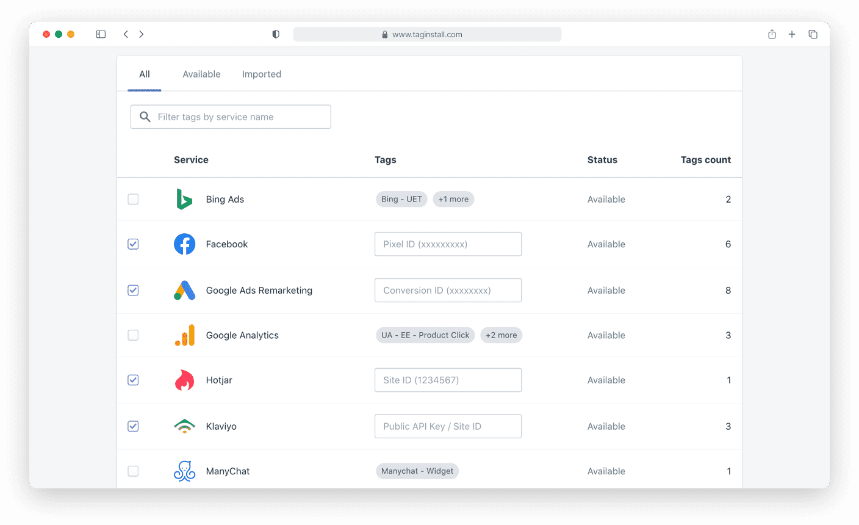This screenshot has width=859, height=525.
Task: Click the 'Google Analytics' service name
Action: [x=242, y=335]
